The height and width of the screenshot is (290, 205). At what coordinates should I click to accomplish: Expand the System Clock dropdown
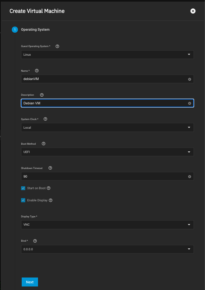[x=107, y=127]
